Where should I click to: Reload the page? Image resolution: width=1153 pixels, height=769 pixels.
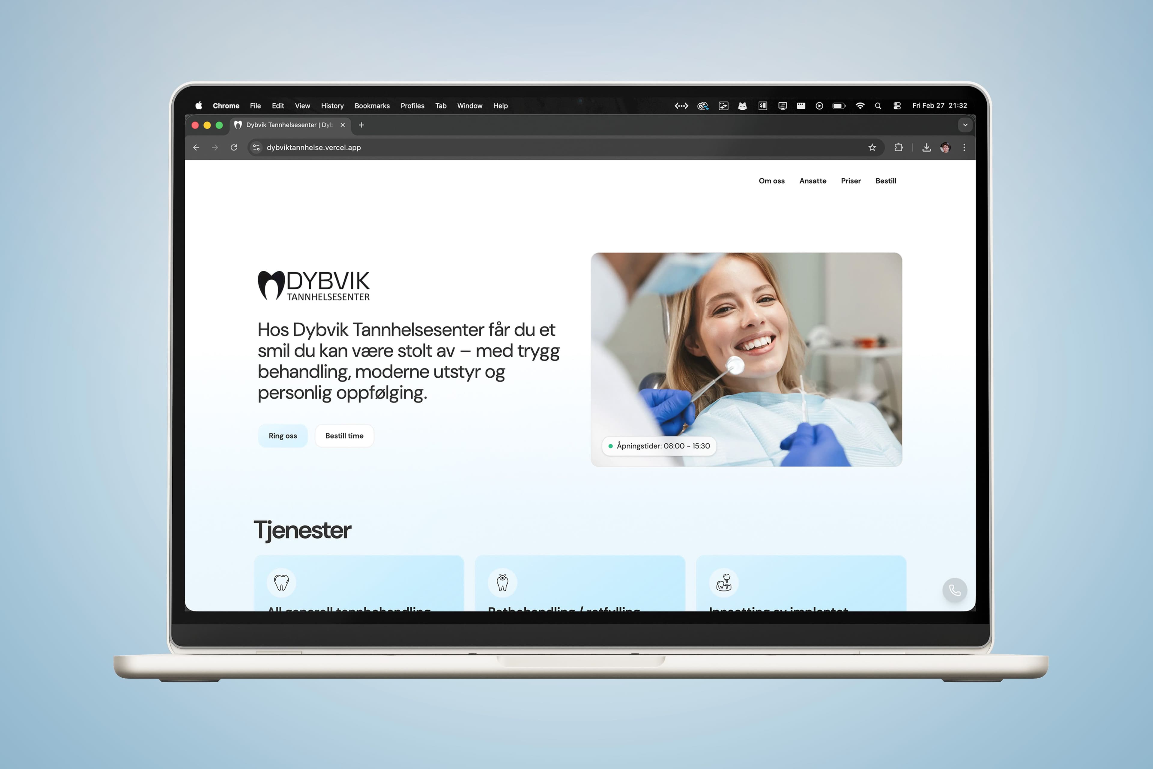[x=234, y=147]
